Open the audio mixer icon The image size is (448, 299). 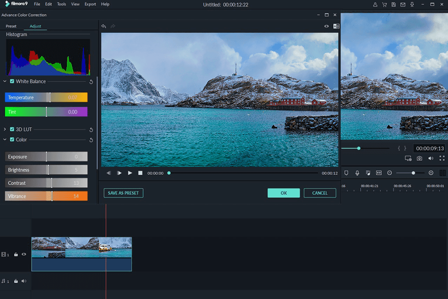[368, 173]
